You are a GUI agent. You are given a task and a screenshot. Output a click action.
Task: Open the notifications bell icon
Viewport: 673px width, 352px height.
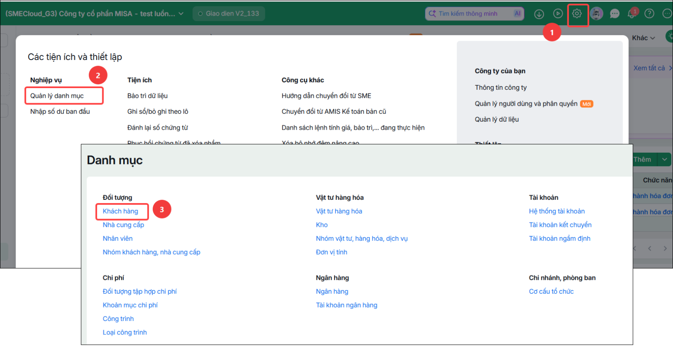coord(632,13)
